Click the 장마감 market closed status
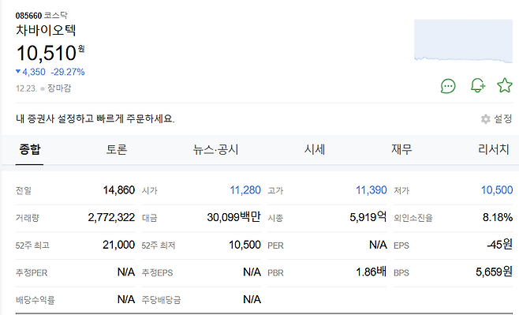Image resolution: width=519 pixels, height=315 pixels. pos(59,88)
